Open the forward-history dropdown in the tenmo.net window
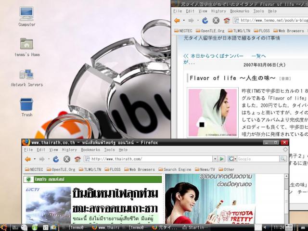This screenshot has height=231, width=308. (198, 20)
